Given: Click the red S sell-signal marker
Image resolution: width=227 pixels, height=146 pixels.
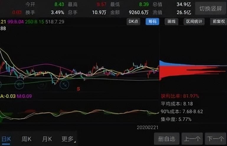Looking at the screenshot, I should point(78,89).
